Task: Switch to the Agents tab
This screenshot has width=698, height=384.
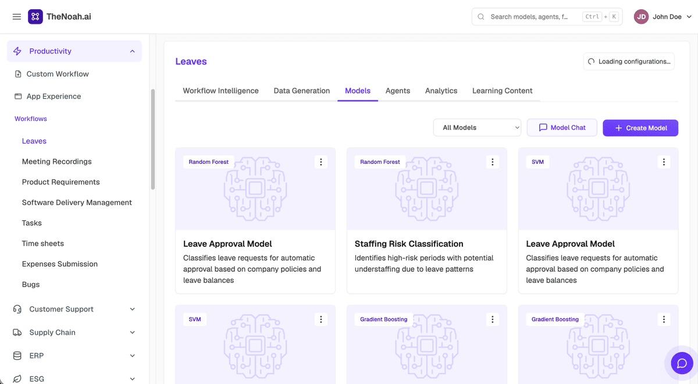Action: [398, 91]
